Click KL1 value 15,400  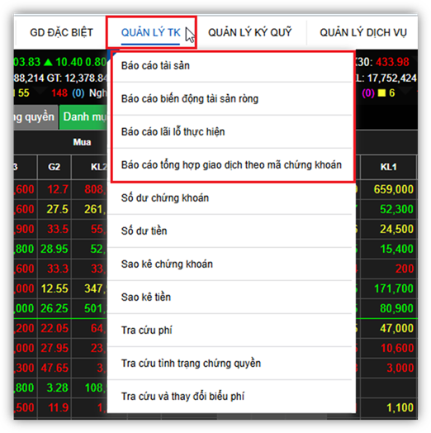coord(396,249)
